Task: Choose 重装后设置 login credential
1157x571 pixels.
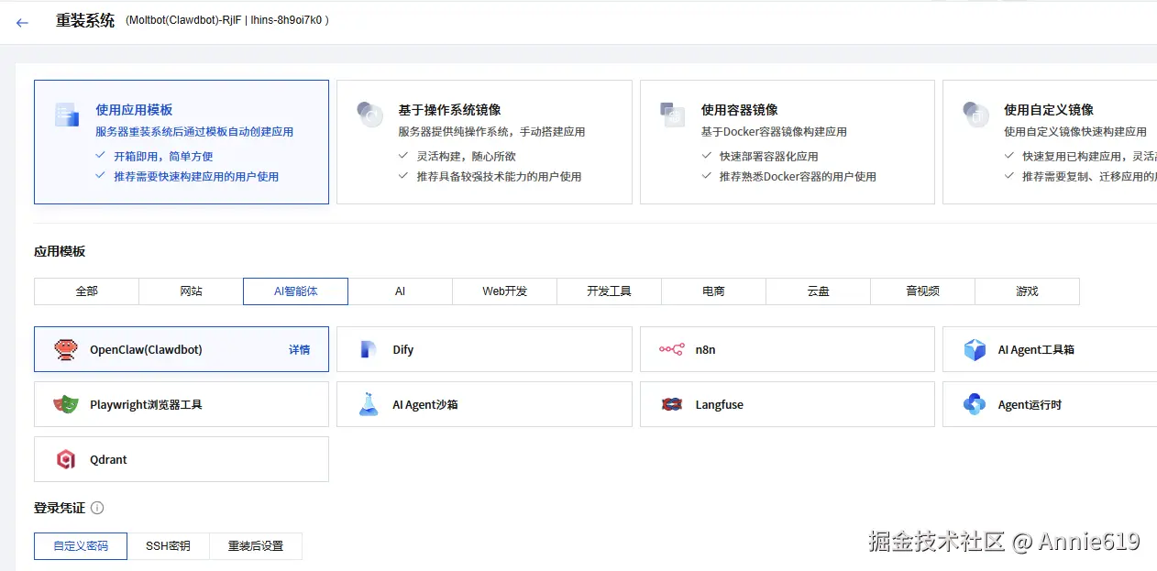Action: point(256,545)
